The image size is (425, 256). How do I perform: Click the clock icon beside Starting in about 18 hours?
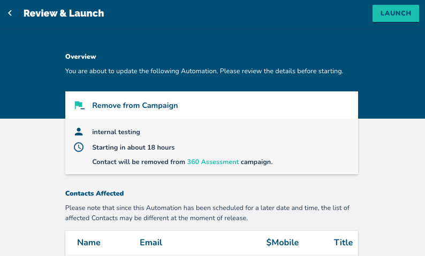click(x=79, y=147)
